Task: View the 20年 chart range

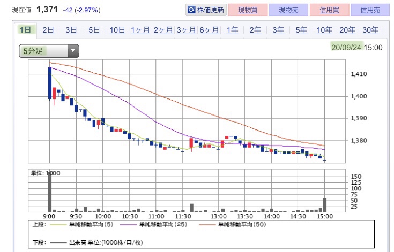Action: tap(347, 30)
